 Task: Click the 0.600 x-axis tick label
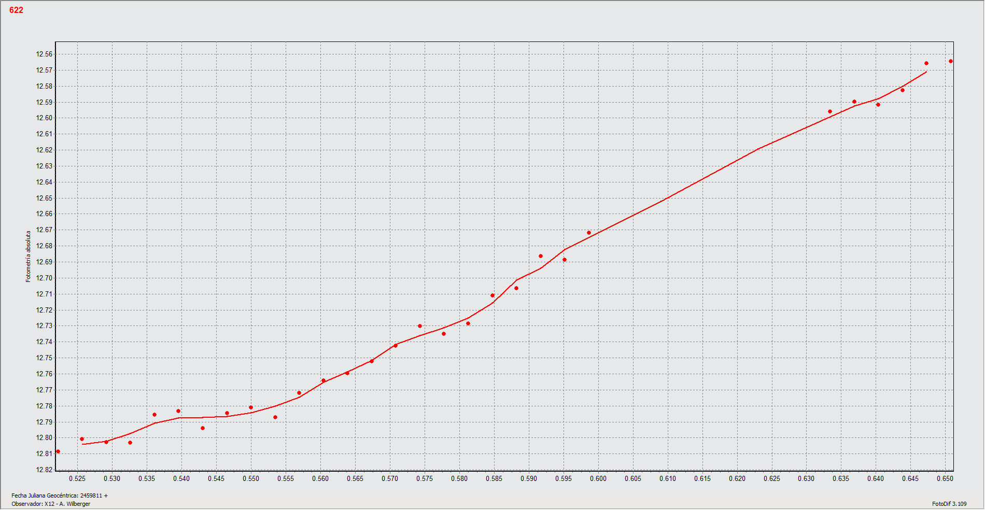598,479
